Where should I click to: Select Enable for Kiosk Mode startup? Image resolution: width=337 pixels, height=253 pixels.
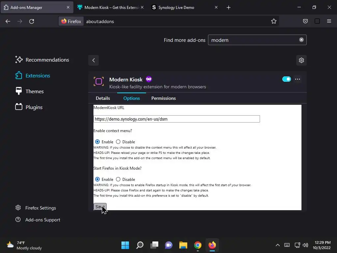click(97, 179)
